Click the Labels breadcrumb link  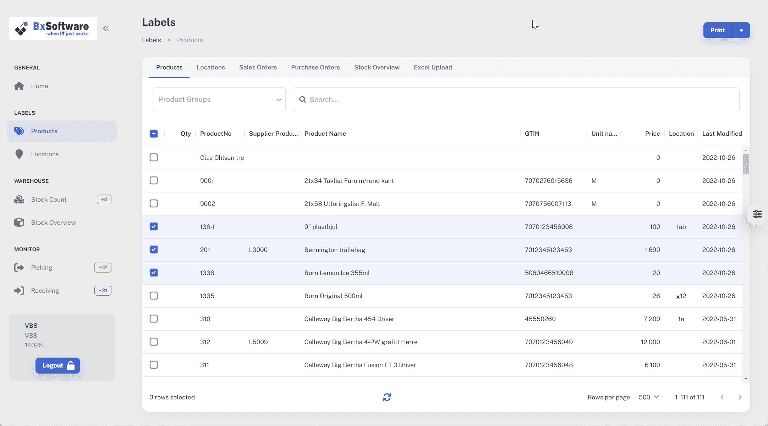[x=152, y=40]
